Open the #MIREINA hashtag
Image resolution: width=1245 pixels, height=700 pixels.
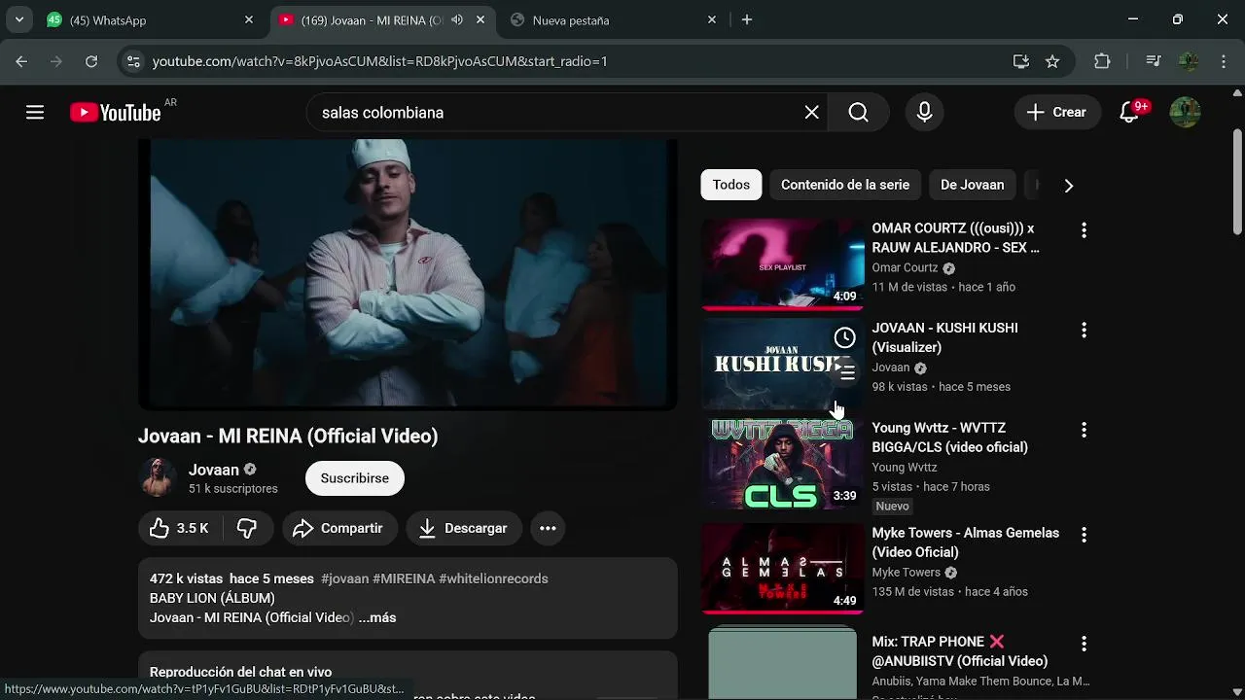404,578
